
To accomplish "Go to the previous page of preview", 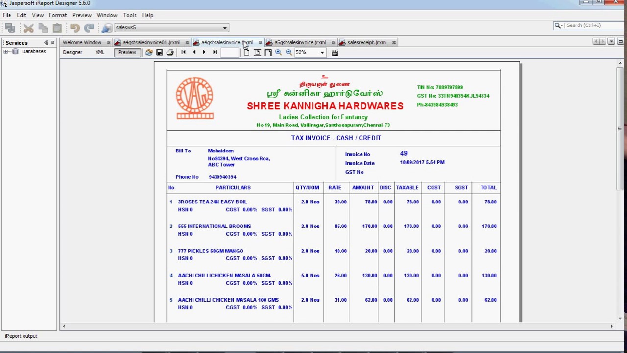I will (x=194, y=52).
